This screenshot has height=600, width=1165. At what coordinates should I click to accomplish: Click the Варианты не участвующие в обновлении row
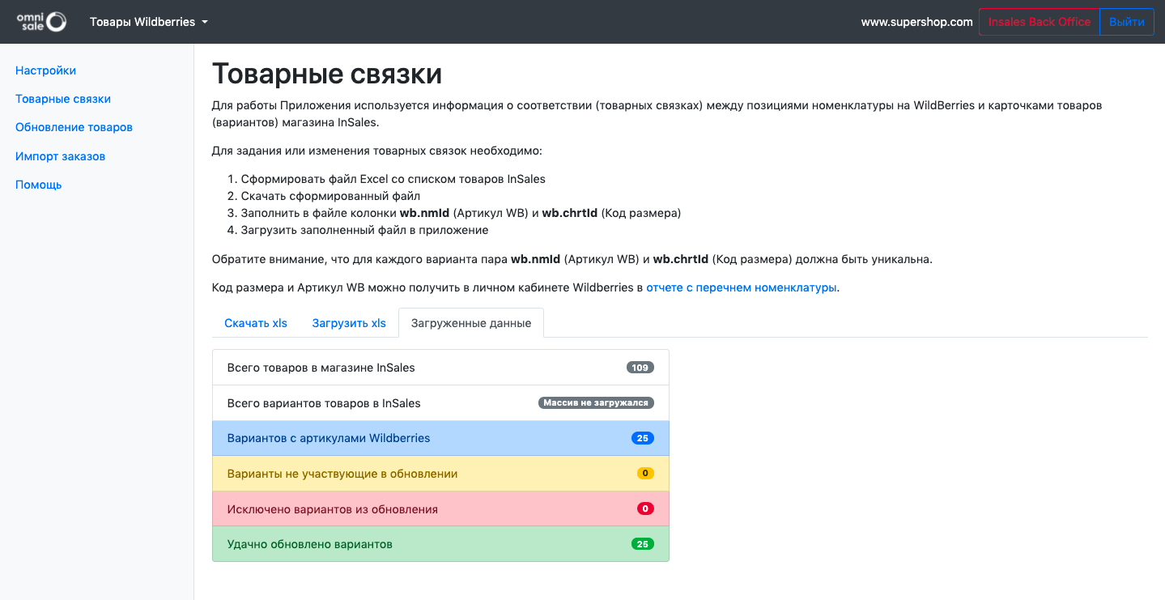[440, 474]
